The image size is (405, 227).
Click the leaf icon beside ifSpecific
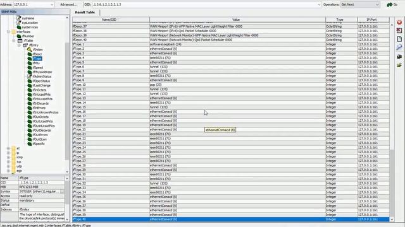[30, 144]
